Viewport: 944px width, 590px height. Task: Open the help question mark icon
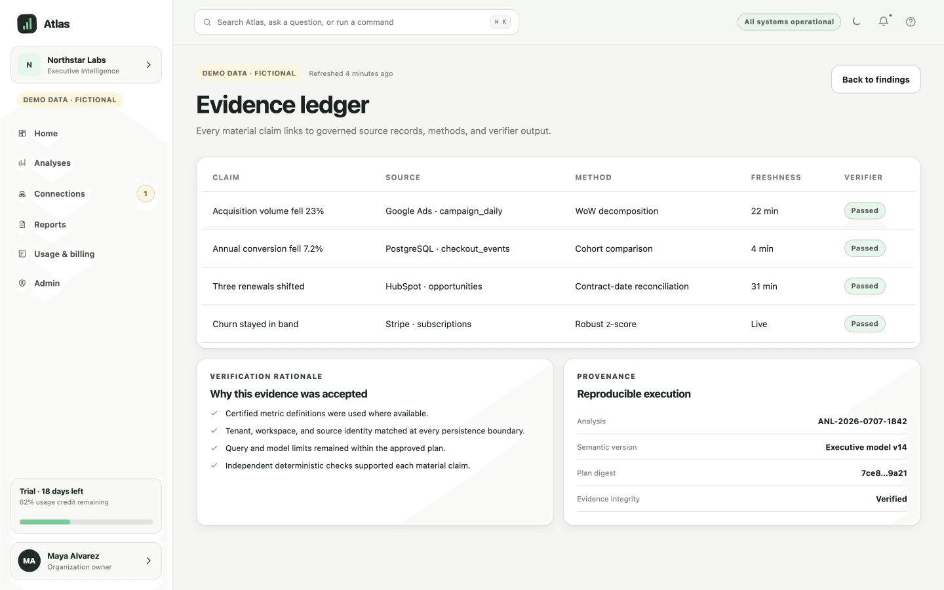pyautogui.click(x=911, y=22)
